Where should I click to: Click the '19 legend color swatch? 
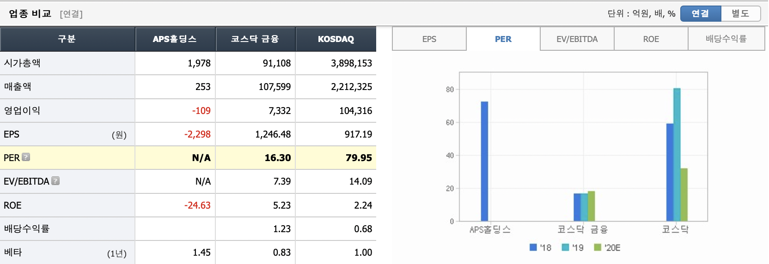click(565, 247)
